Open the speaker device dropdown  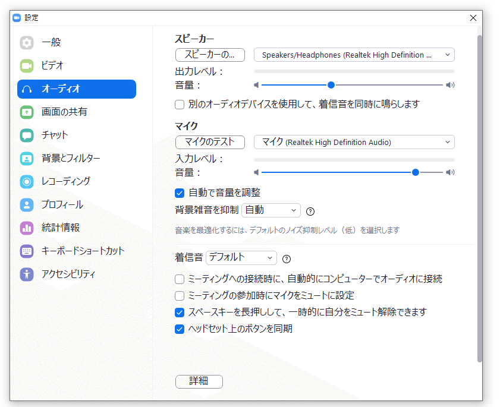click(x=354, y=55)
